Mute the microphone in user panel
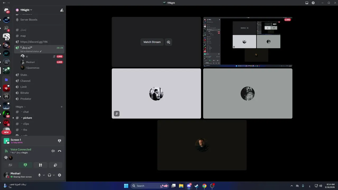The height and width of the screenshot is (190, 338). click(x=40, y=175)
